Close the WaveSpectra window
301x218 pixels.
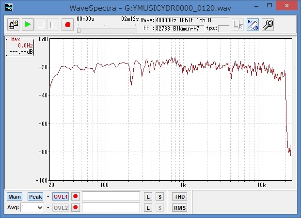(x=287, y=6)
